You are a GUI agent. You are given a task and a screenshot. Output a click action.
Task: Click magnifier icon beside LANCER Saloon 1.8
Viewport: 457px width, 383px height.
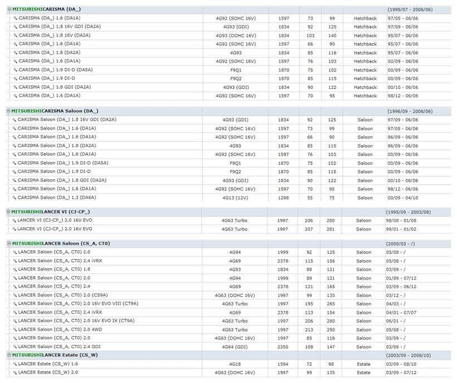pos(14,270)
